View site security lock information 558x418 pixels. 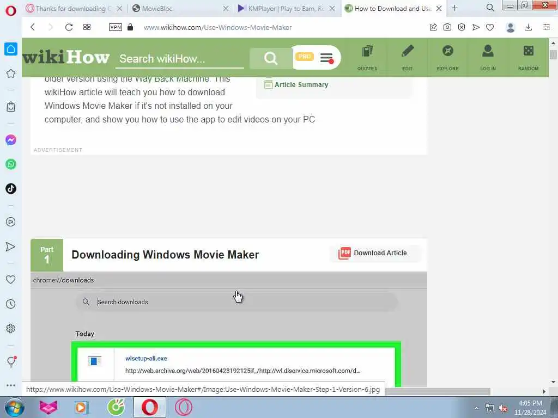click(x=130, y=27)
